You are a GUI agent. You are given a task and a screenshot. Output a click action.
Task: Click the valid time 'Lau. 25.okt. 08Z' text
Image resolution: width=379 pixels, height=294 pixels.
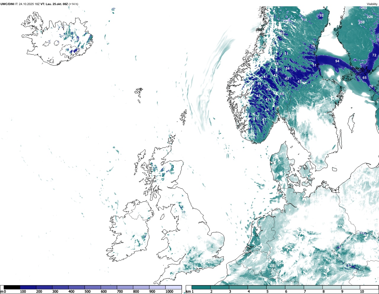57,4
